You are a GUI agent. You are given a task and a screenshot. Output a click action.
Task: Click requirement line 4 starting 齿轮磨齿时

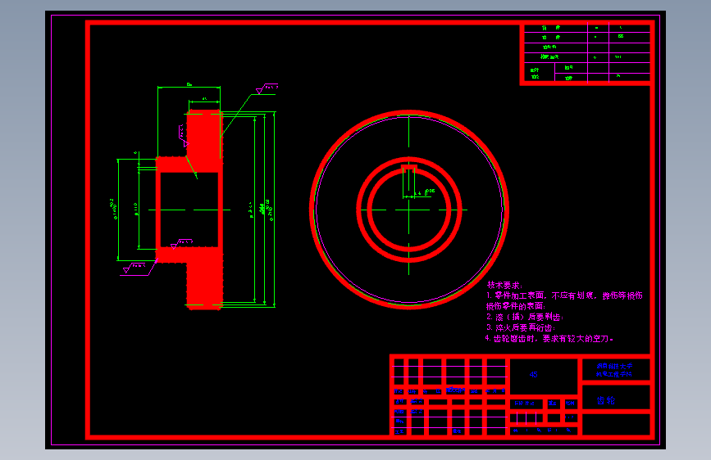549,339
